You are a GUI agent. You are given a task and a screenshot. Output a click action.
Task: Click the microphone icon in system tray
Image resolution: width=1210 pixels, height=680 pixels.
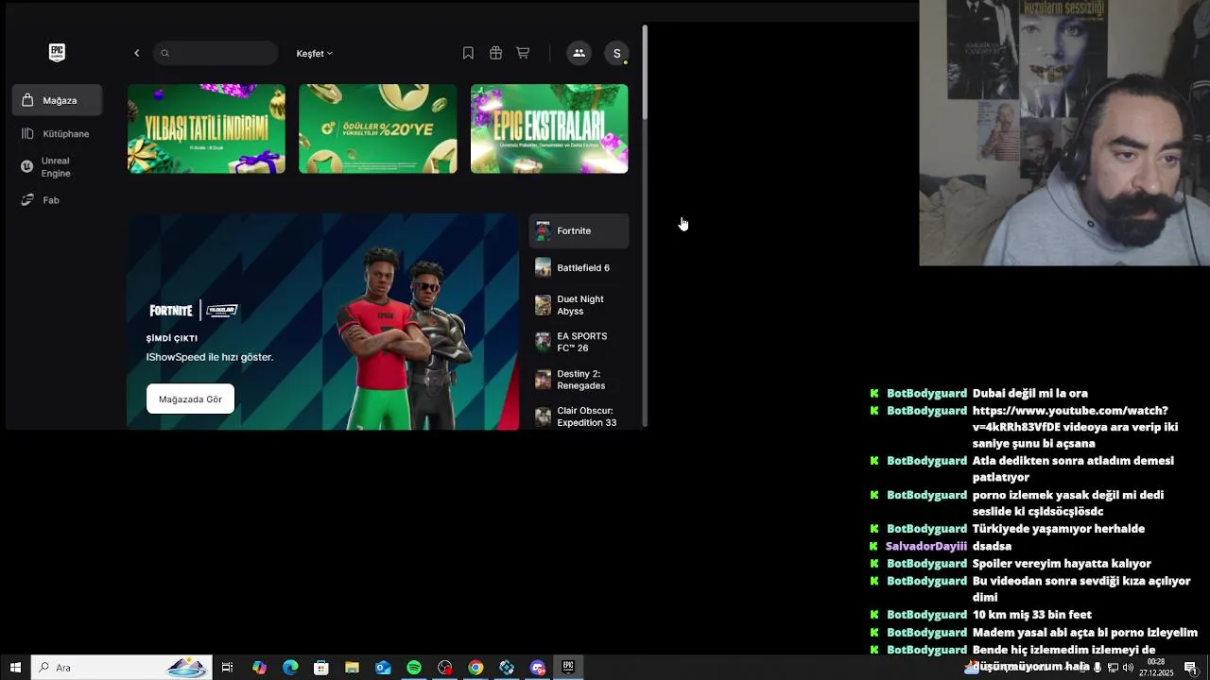[1098, 668]
